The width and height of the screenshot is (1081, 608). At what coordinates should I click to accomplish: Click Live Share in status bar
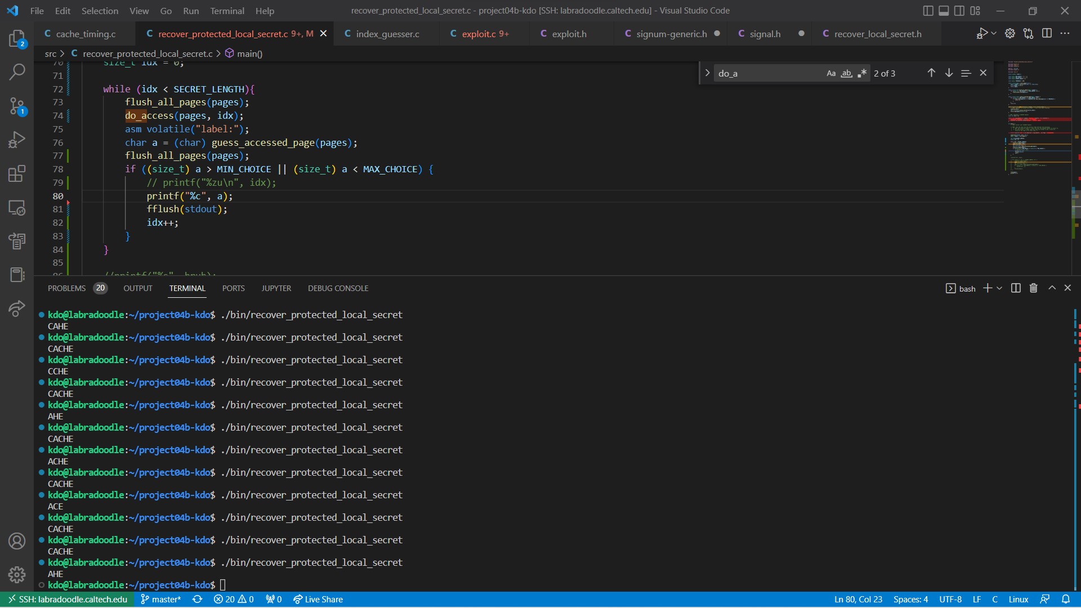tap(318, 600)
